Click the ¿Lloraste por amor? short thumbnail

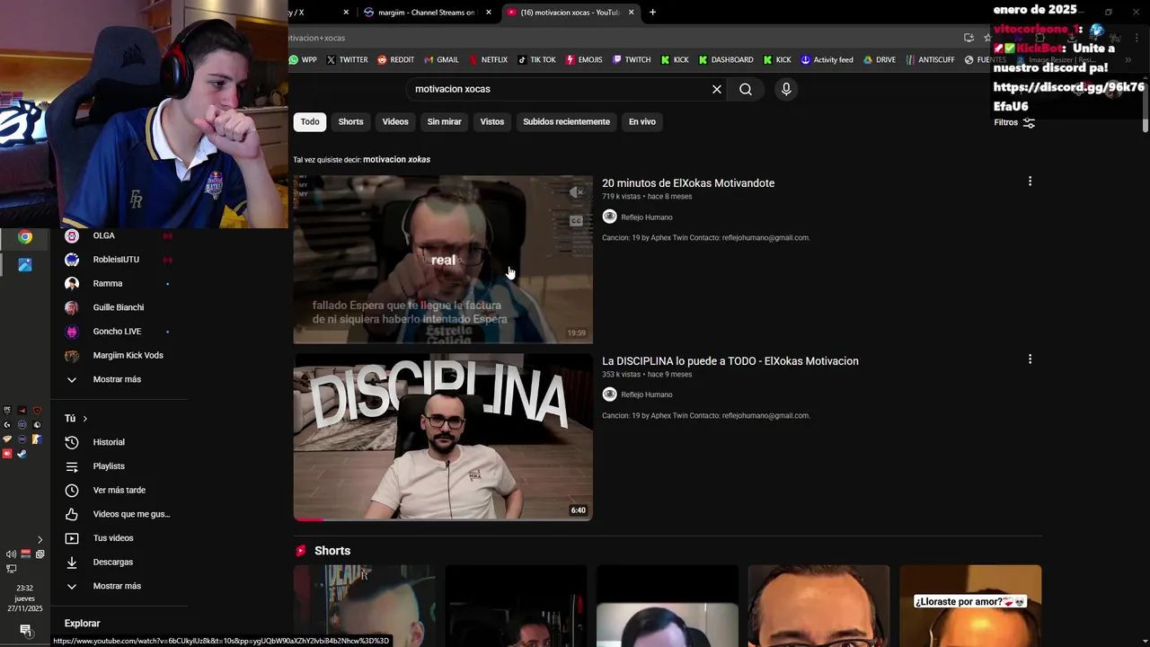[x=970, y=606]
